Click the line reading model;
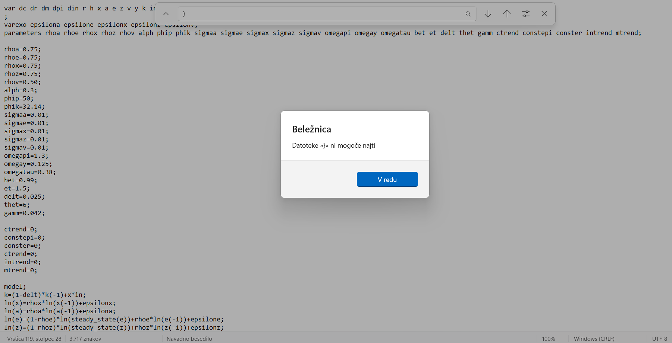Image resolution: width=672 pixels, height=343 pixels. pyautogui.click(x=15, y=286)
